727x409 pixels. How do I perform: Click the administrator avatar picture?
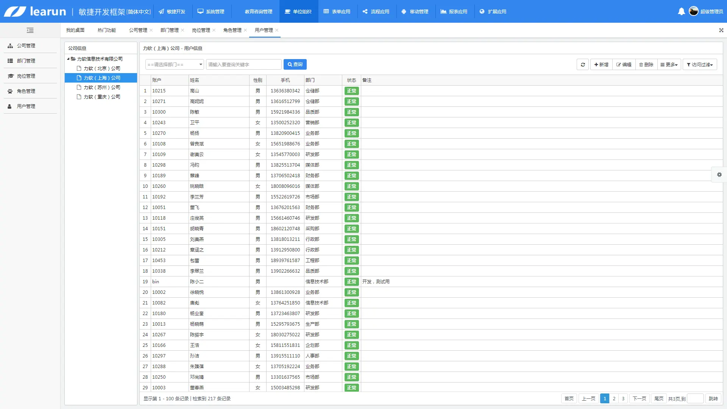pyautogui.click(x=693, y=11)
